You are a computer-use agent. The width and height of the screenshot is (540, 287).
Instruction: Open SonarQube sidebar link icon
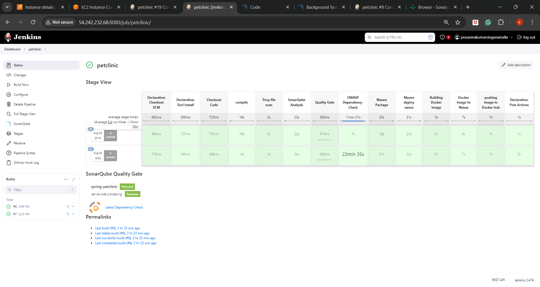(9, 124)
